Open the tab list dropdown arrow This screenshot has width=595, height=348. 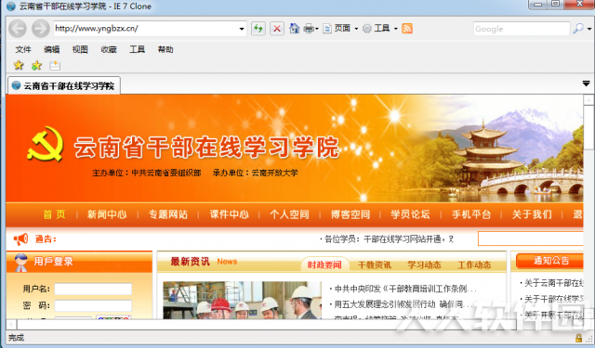click(587, 84)
